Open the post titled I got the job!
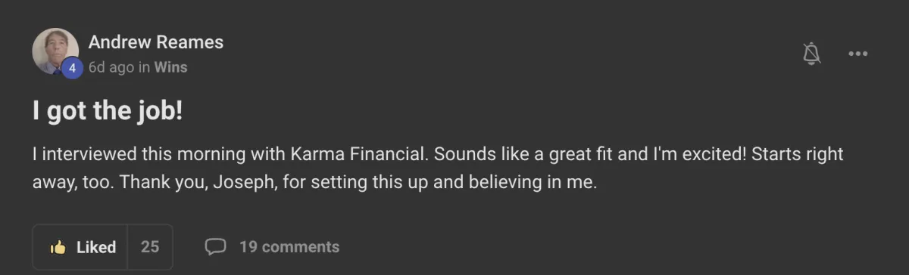The height and width of the screenshot is (275, 909). [x=108, y=112]
